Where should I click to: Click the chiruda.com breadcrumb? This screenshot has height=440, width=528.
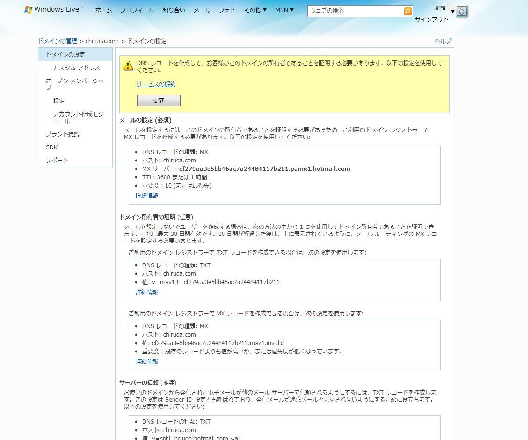pyautogui.click(x=102, y=41)
